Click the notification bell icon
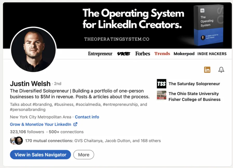 coord(221,70)
